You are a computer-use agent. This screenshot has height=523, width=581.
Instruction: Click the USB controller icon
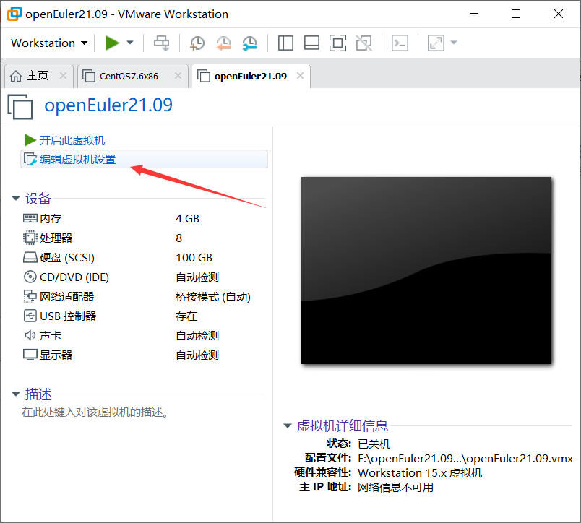30,316
